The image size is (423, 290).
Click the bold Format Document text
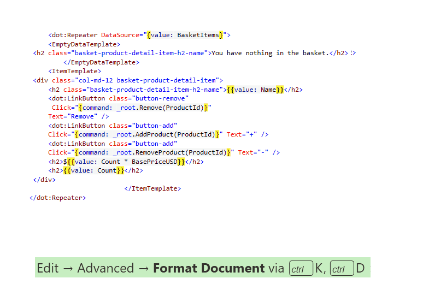pyautogui.click(x=209, y=268)
